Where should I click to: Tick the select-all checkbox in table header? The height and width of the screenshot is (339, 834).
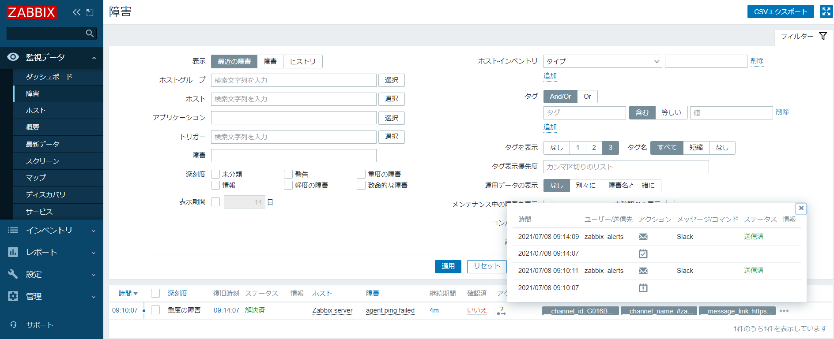coord(155,293)
